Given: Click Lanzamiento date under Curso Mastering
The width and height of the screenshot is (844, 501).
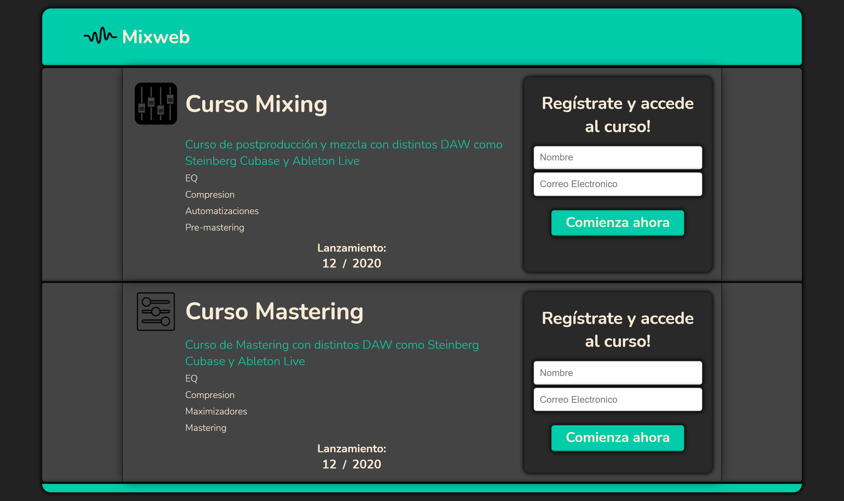Looking at the screenshot, I should [x=352, y=464].
